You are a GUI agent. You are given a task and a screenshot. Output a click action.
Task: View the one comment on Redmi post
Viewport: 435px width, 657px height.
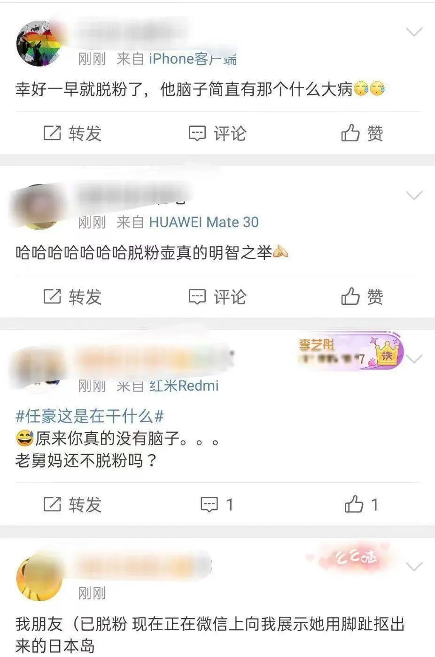pyautogui.click(x=217, y=505)
